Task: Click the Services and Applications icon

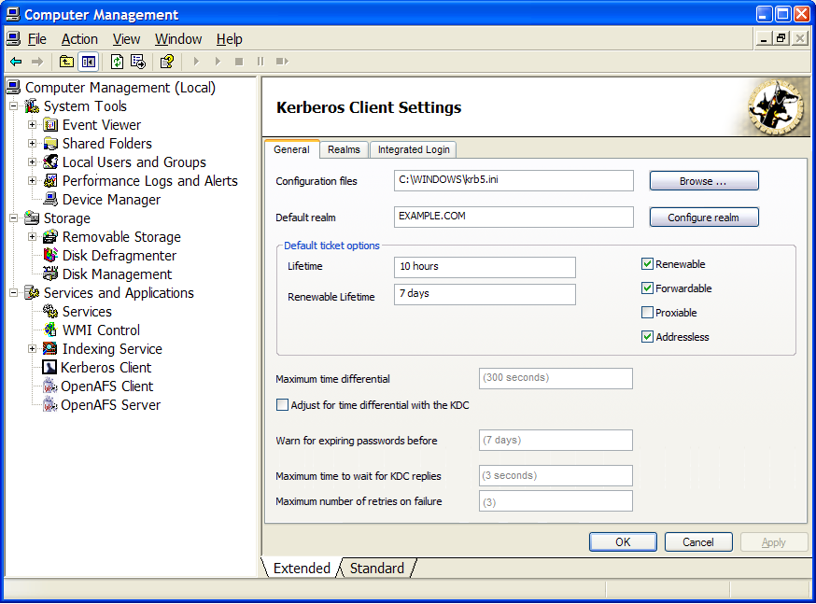Action: [x=32, y=293]
